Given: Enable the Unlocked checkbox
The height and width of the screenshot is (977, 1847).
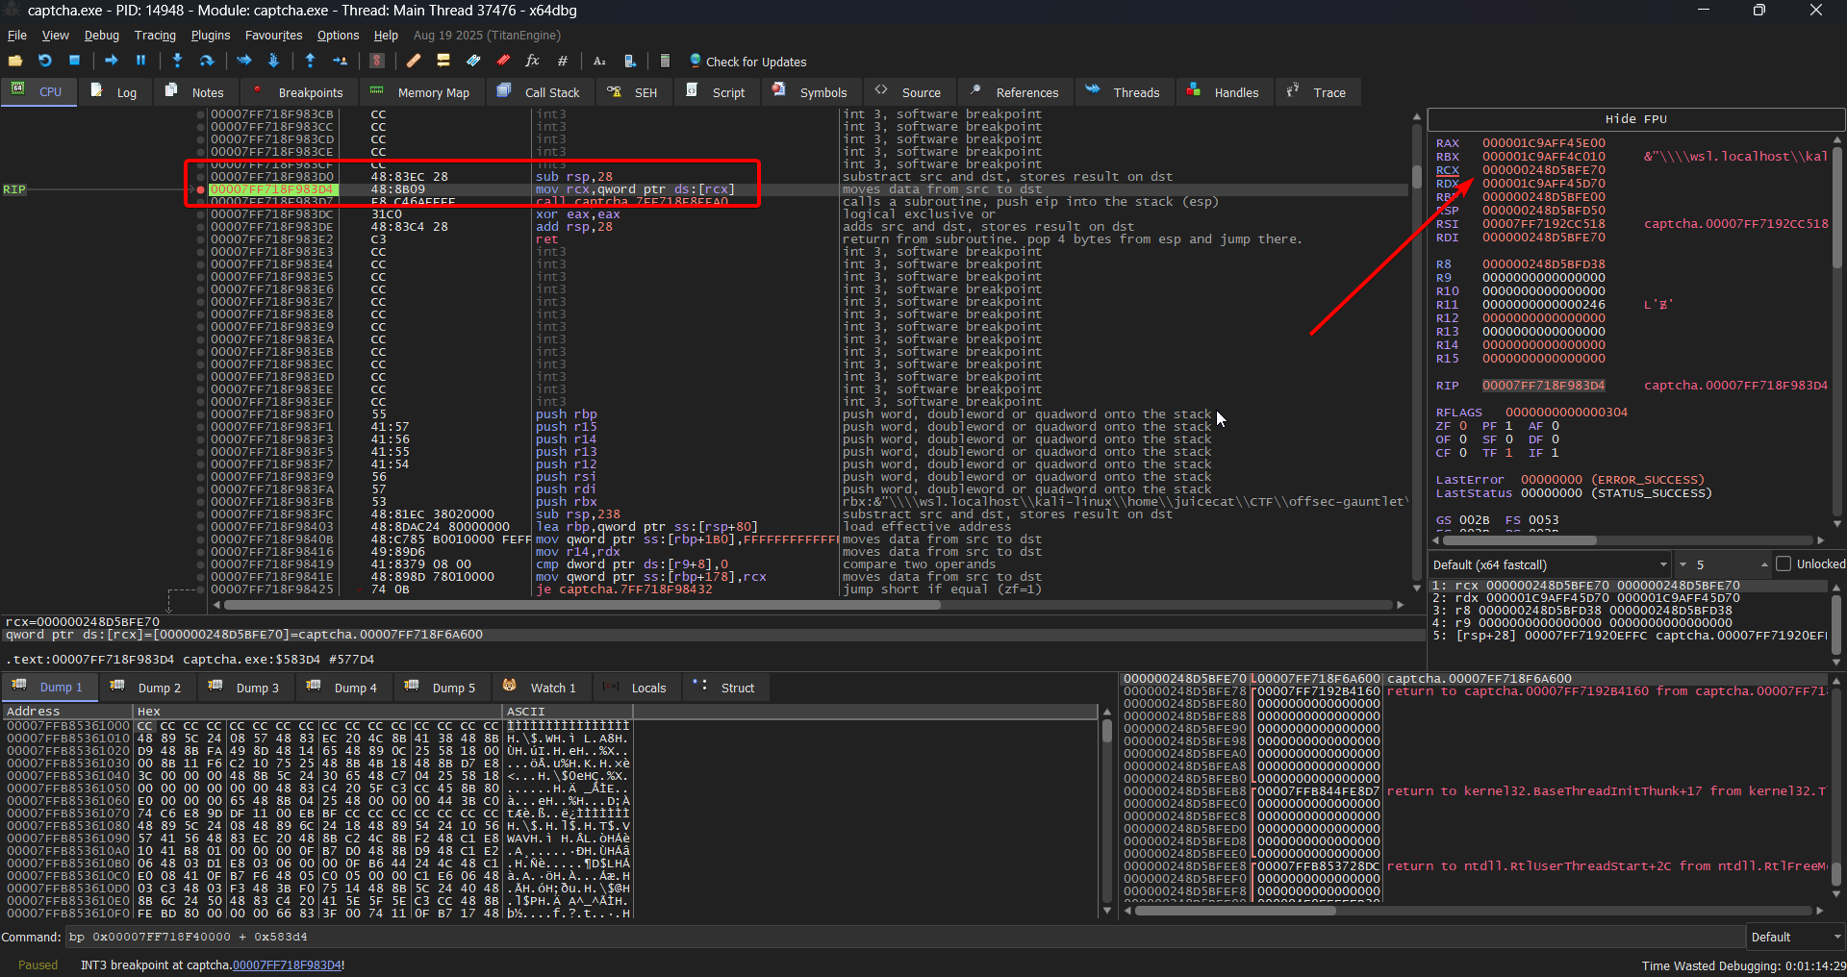Looking at the screenshot, I should (x=1784, y=564).
